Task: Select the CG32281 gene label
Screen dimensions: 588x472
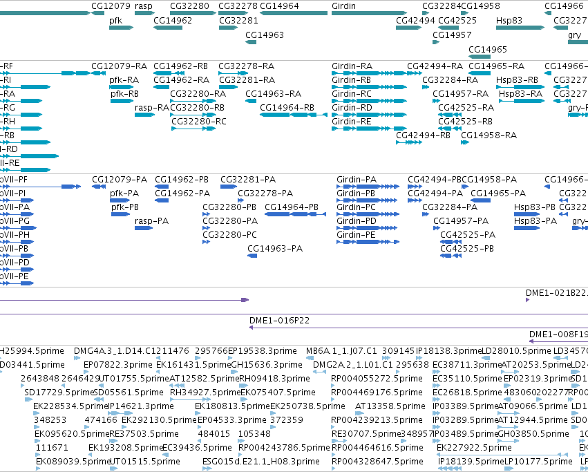Action: pyautogui.click(x=238, y=20)
